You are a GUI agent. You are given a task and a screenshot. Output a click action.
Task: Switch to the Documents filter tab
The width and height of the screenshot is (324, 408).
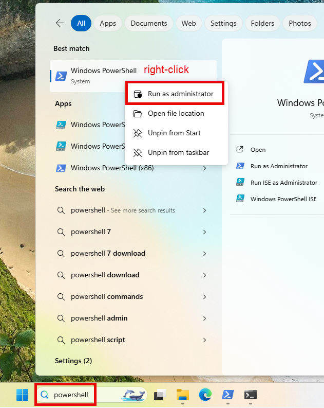pyautogui.click(x=149, y=23)
